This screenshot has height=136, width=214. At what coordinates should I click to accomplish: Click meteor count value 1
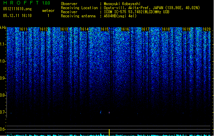pyautogui.click(x=48, y=16)
